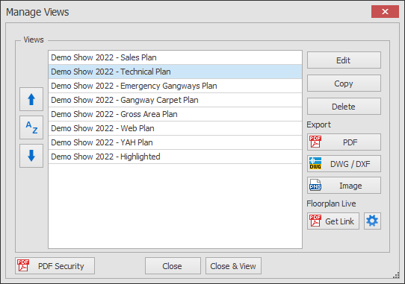
Task: Select Demo Show 2022 - Web Plan
Action: (175, 128)
